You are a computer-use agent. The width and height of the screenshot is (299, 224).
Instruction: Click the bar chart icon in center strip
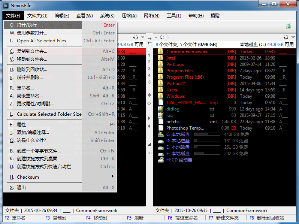149,145
